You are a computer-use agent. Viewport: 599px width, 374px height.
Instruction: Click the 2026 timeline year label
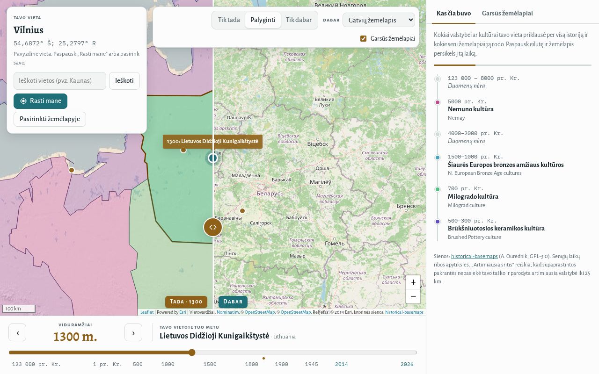[x=407, y=364]
